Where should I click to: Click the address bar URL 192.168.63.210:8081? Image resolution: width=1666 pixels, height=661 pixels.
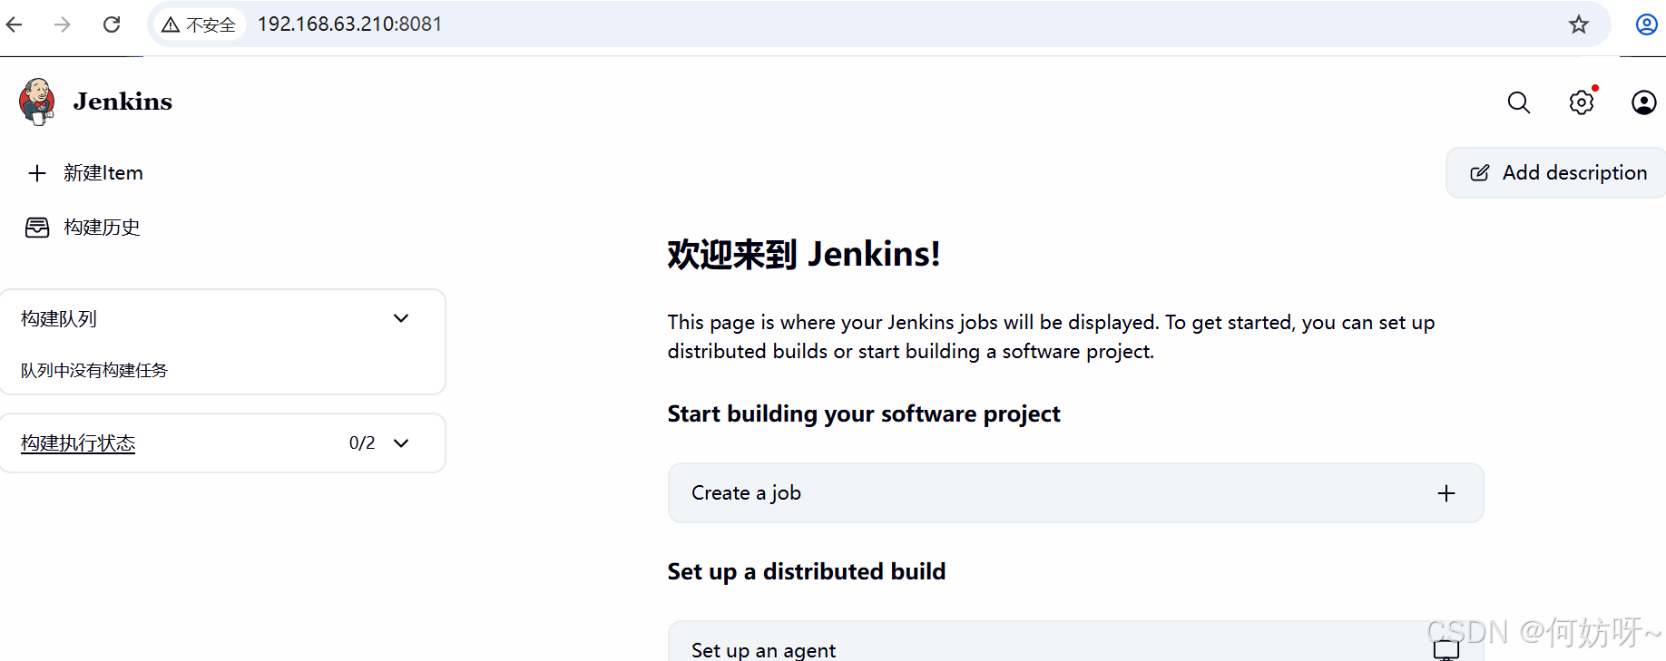tap(349, 24)
